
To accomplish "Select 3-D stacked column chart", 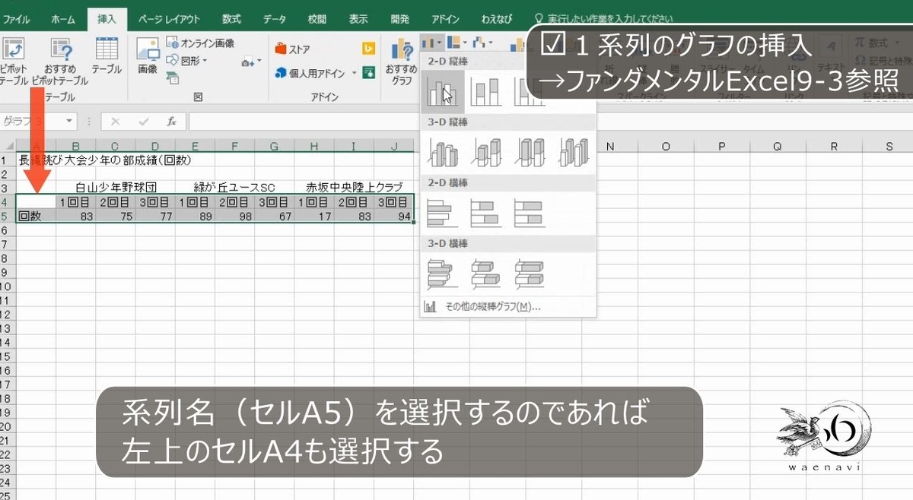I will (x=485, y=152).
